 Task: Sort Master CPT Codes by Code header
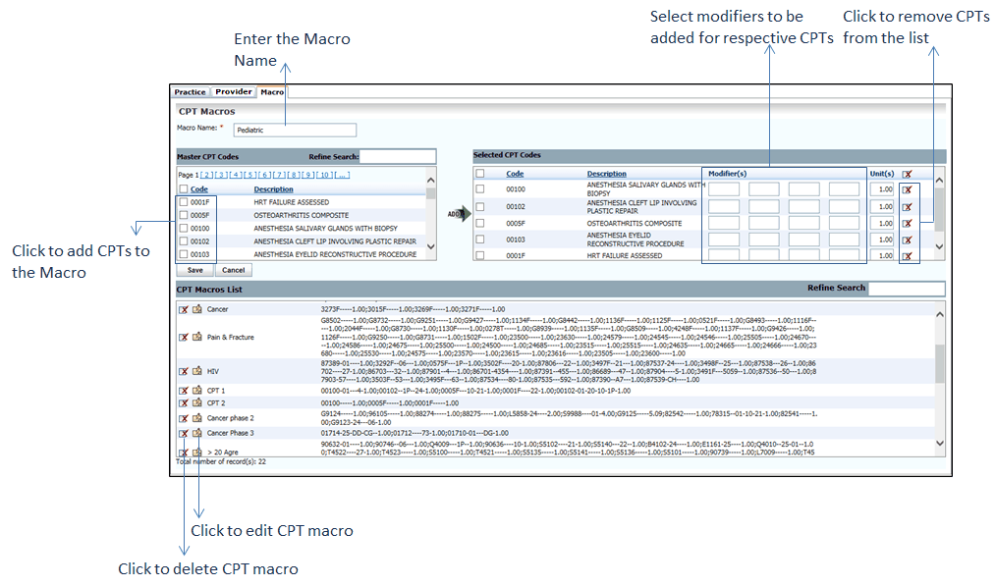(x=199, y=188)
